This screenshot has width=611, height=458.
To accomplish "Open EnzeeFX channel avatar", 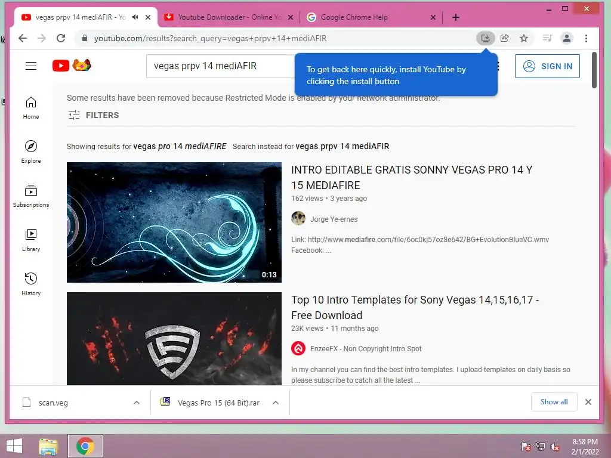I will (x=298, y=348).
